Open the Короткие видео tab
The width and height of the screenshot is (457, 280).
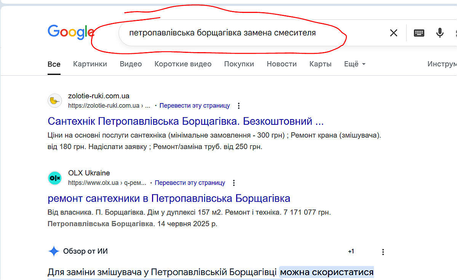click(183, 64)
